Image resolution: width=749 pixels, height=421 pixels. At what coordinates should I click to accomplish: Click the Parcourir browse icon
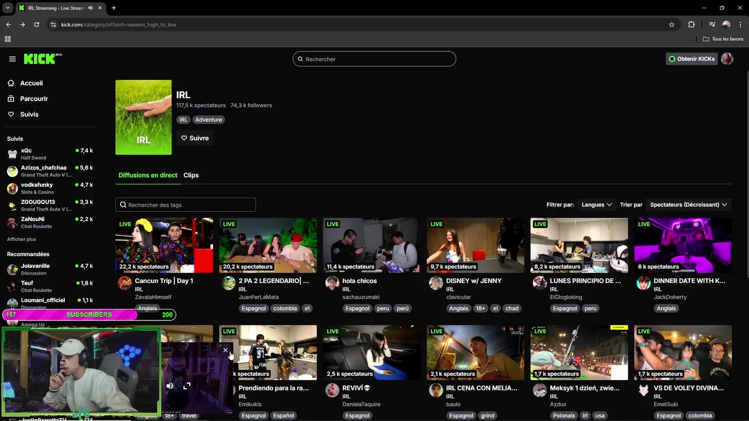pyautogui.click(x=11, y=99)
